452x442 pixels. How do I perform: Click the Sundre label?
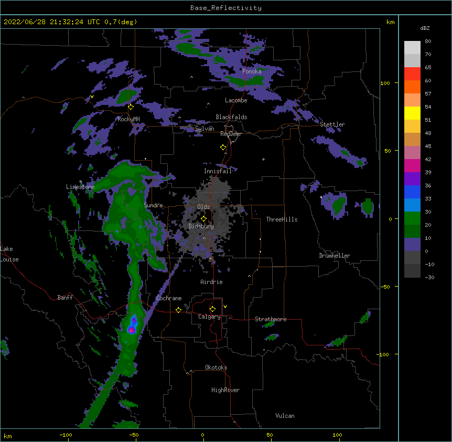[x=153, y=205]
